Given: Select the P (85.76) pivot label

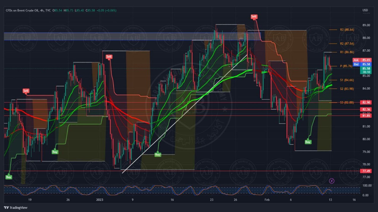Looking at the screenshot, I should click(346, 66).
